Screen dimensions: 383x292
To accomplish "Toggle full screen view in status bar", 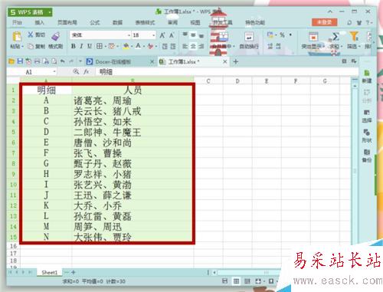I will (258, 281).
